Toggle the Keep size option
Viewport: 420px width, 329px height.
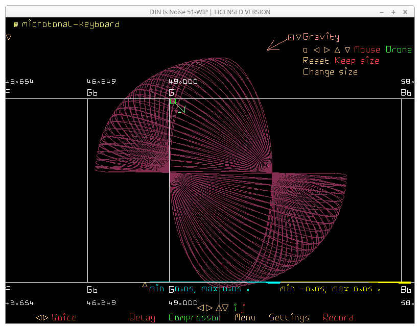[x=357, y=61]
